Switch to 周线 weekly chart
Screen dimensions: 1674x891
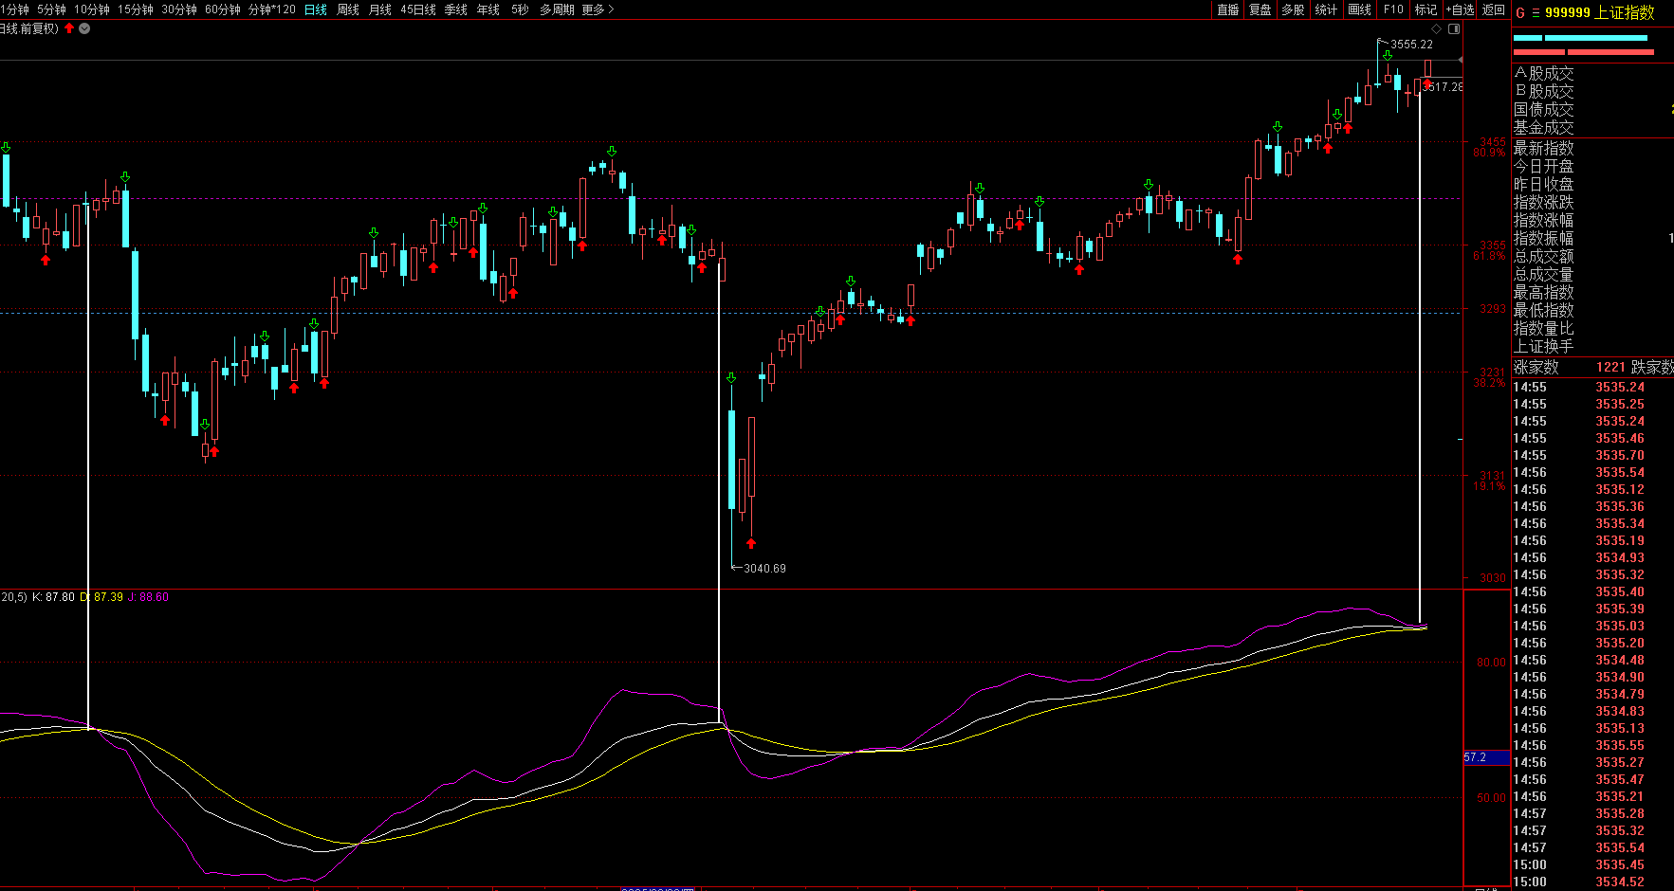click(348, 9)
